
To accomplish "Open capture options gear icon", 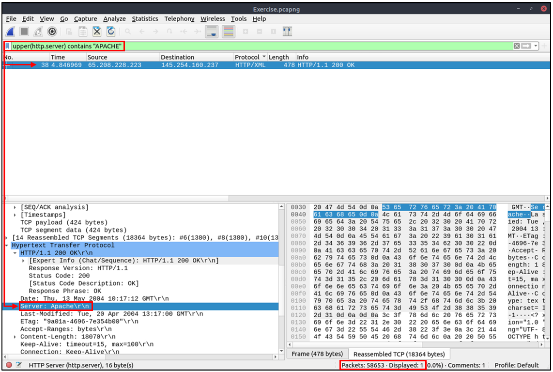I will pyautogui.click(x=52, y=31).
